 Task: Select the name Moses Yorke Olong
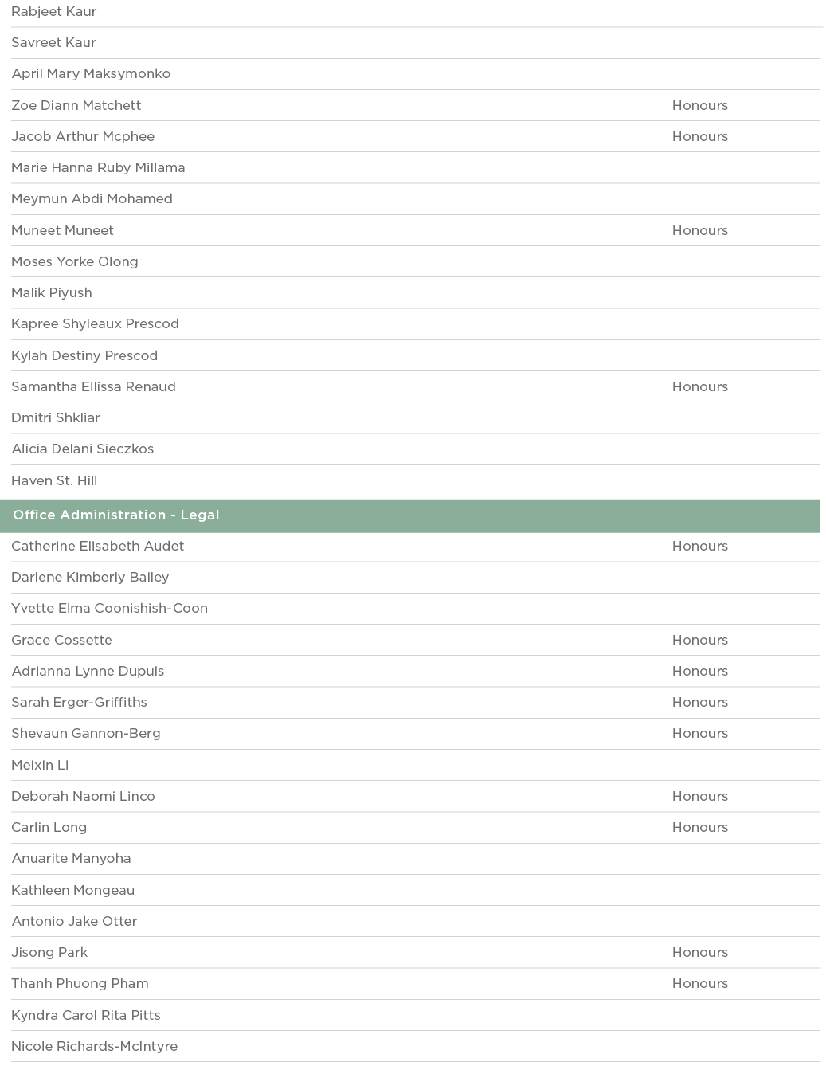point(75,262)
